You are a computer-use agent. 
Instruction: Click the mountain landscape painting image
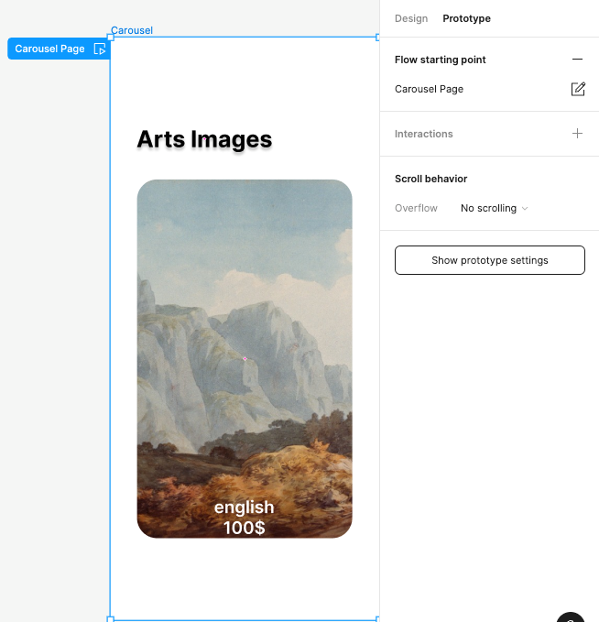point(245,358)
